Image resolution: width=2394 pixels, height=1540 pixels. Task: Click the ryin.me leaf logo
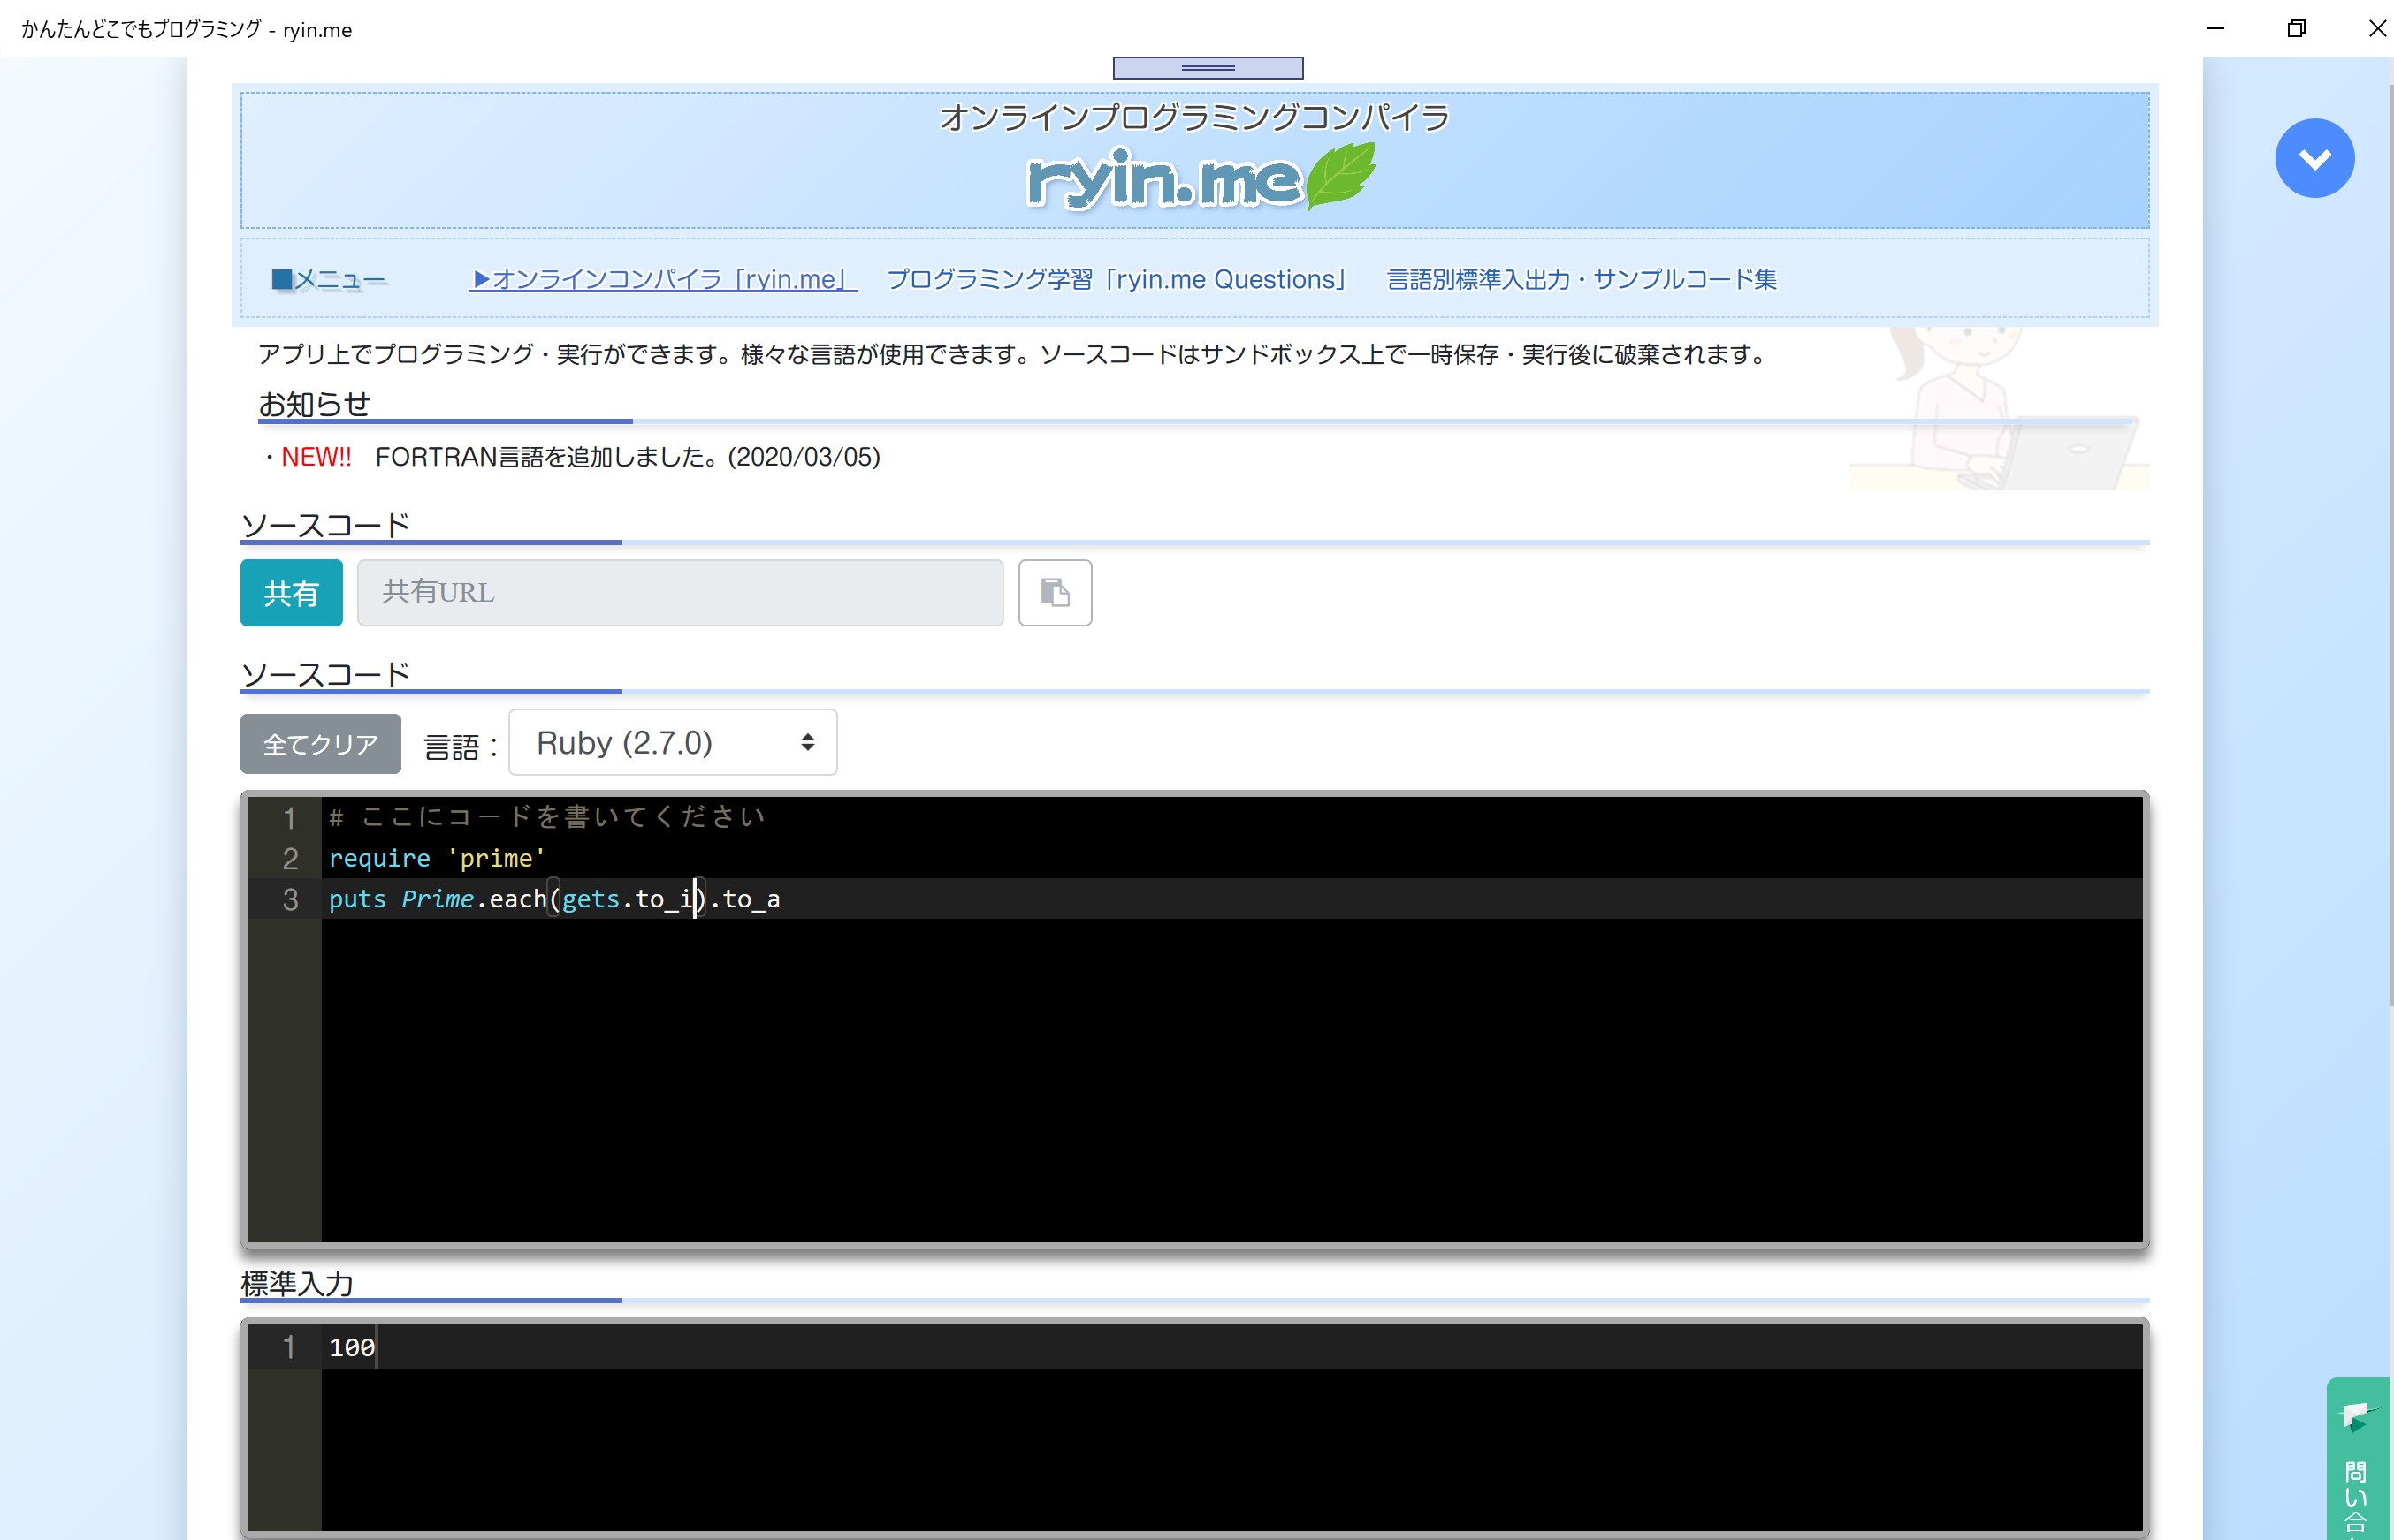1201,178
